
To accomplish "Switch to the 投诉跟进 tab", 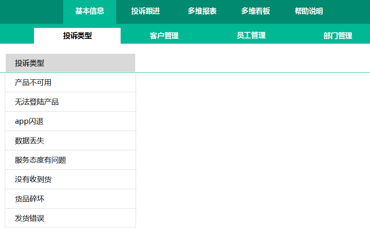I will [x=146, y=11].
